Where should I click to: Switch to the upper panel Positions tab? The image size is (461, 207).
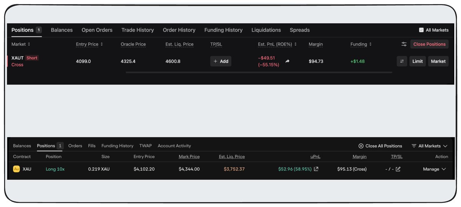click(x=27, y=30)
